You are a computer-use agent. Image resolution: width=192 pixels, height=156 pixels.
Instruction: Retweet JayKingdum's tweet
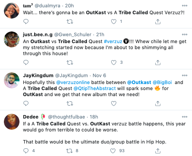(70, 103)
